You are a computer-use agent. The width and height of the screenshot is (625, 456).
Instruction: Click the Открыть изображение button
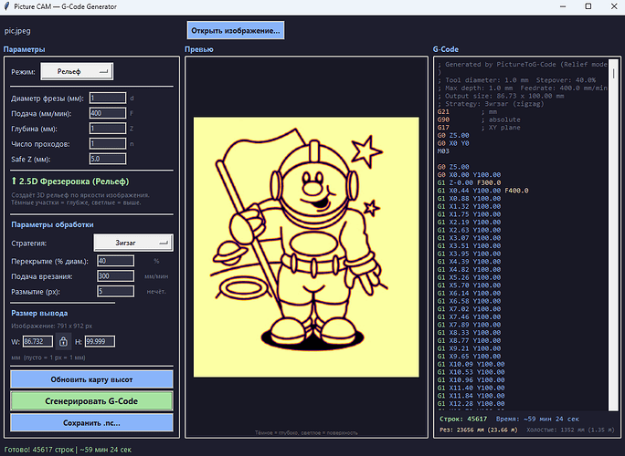[235, 30]
